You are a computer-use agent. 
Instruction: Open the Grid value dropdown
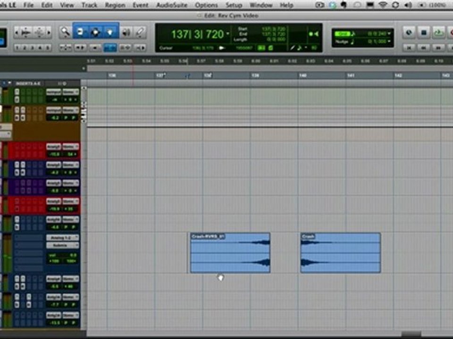(389, 34)
